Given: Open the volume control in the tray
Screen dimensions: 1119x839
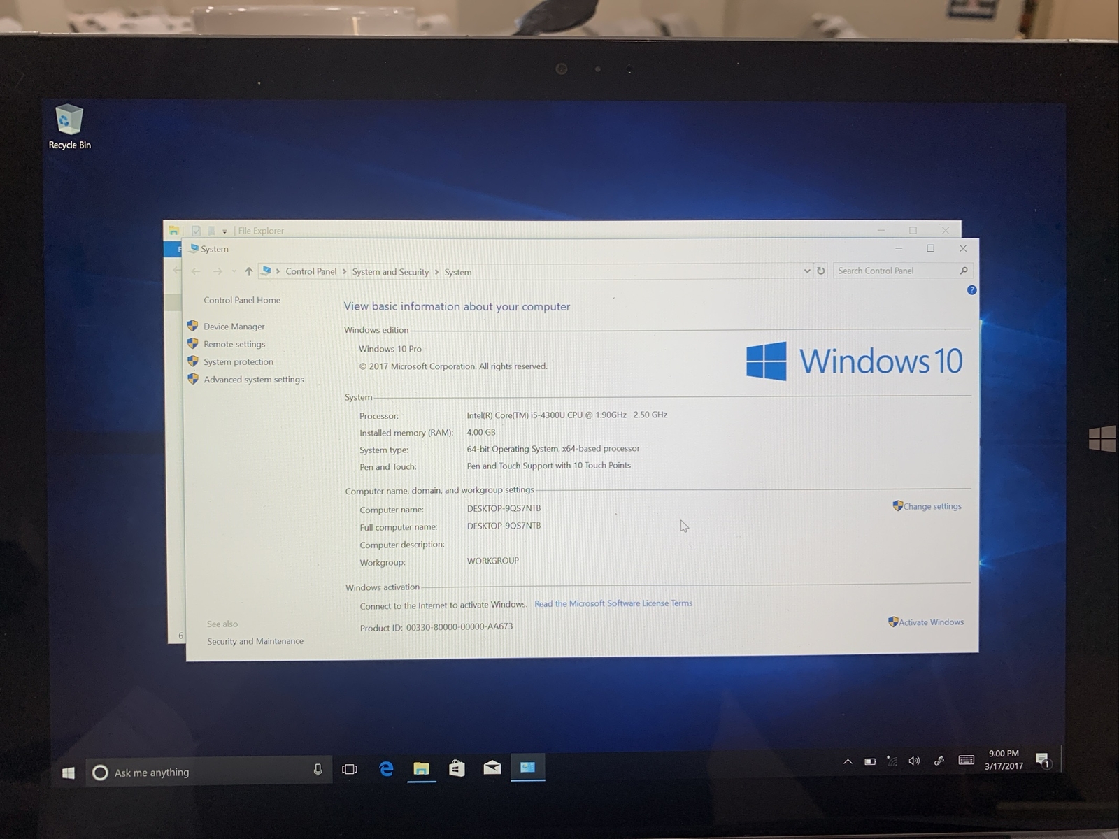Looking at the screenshot, I should (914, 761).
